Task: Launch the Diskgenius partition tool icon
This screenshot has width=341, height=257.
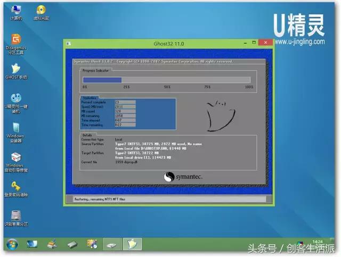Action: [x=16, y=44]
